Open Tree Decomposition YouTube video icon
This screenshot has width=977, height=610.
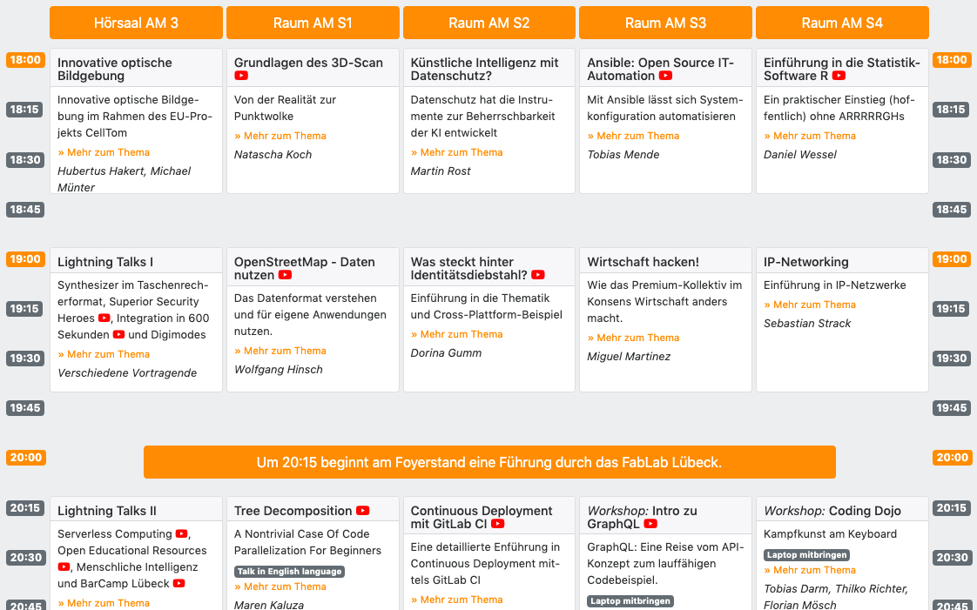[363, 512]
